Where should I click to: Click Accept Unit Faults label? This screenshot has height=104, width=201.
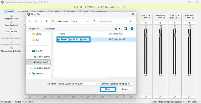[x=11, y=19]
